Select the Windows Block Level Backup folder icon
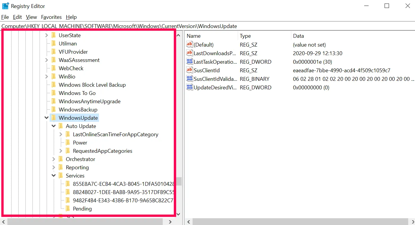415x225 pixels. [53, 85]
